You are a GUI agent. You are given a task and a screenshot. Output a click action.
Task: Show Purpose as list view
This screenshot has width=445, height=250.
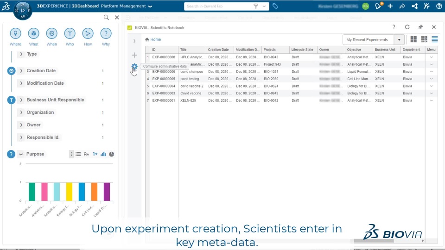coord(78,154)
